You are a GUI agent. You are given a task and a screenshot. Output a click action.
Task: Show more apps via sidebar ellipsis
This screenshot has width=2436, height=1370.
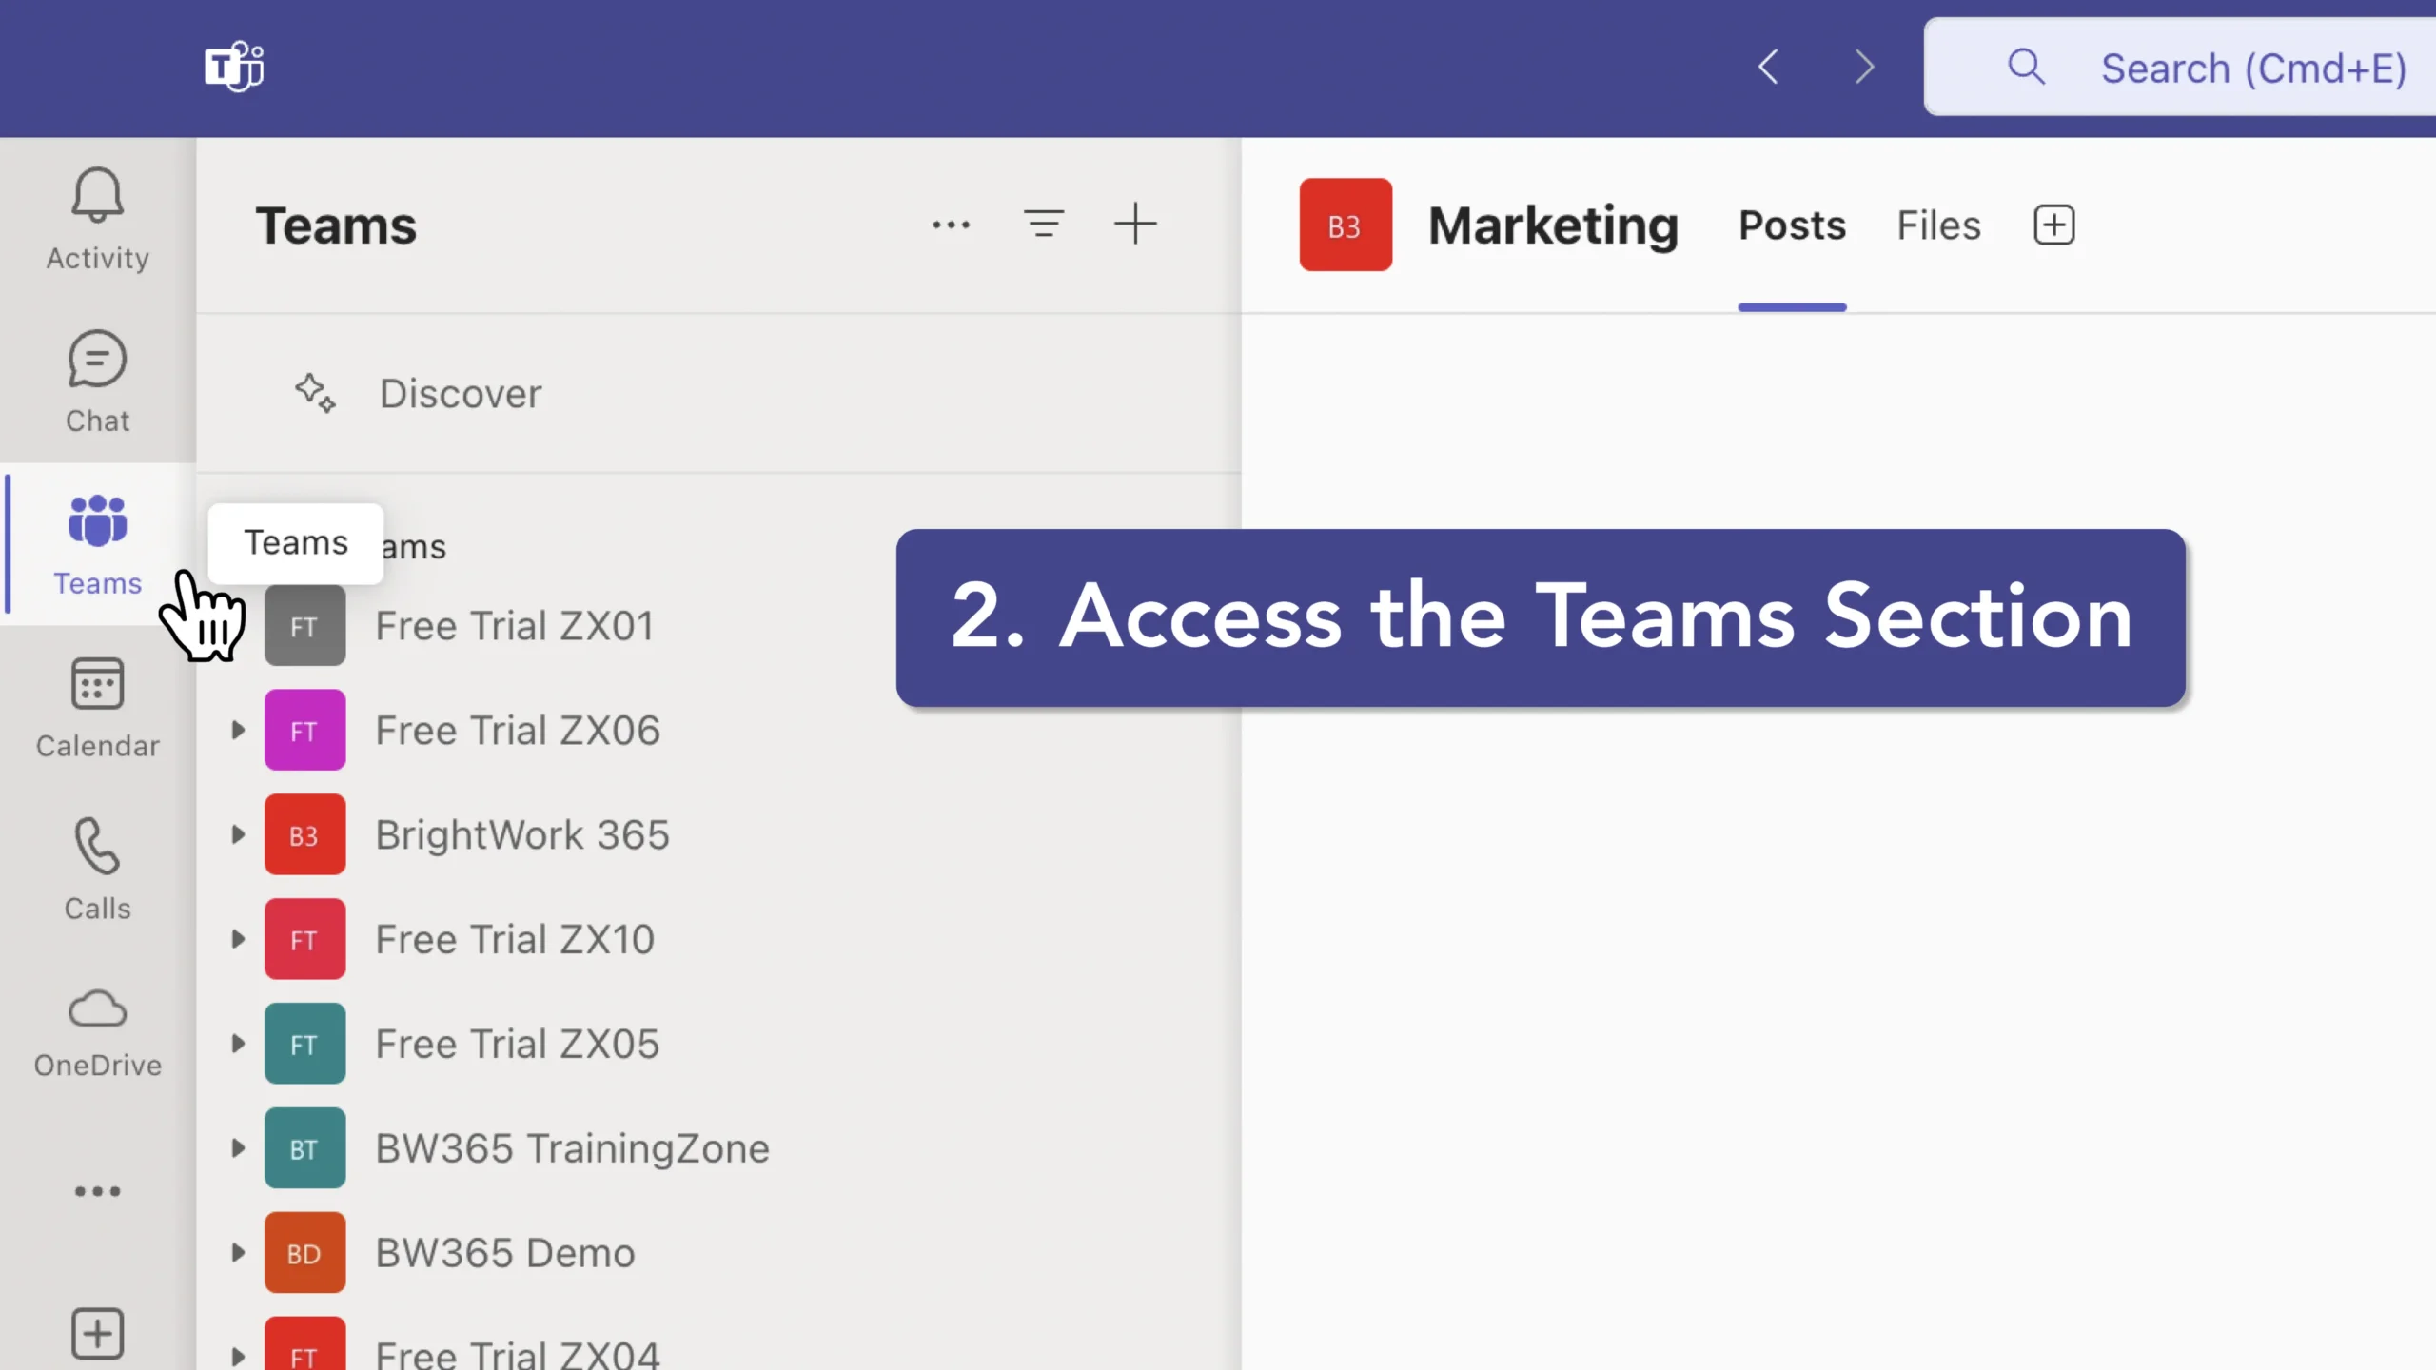point(97,1191)
